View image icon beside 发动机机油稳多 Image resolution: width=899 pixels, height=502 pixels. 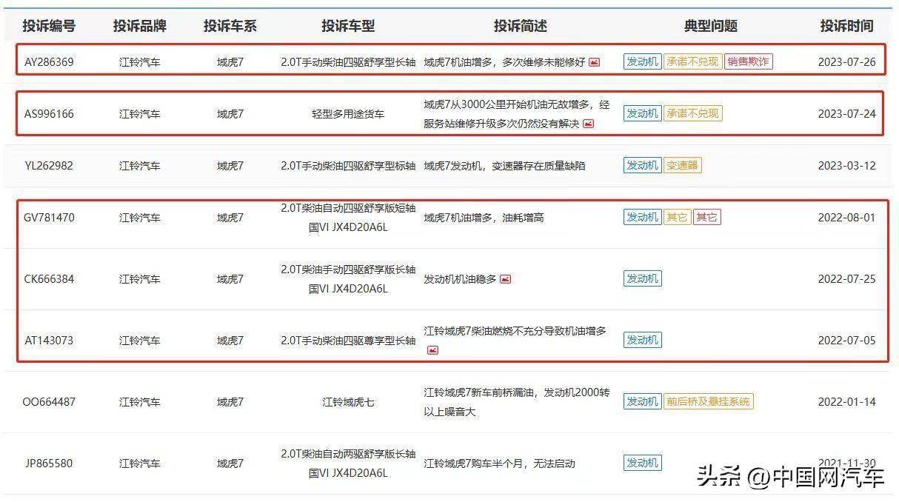[505, 279]
